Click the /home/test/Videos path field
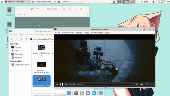 click(41, 39)
